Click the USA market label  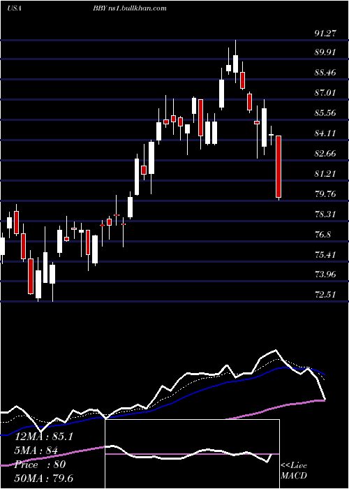tap(14, 8)
